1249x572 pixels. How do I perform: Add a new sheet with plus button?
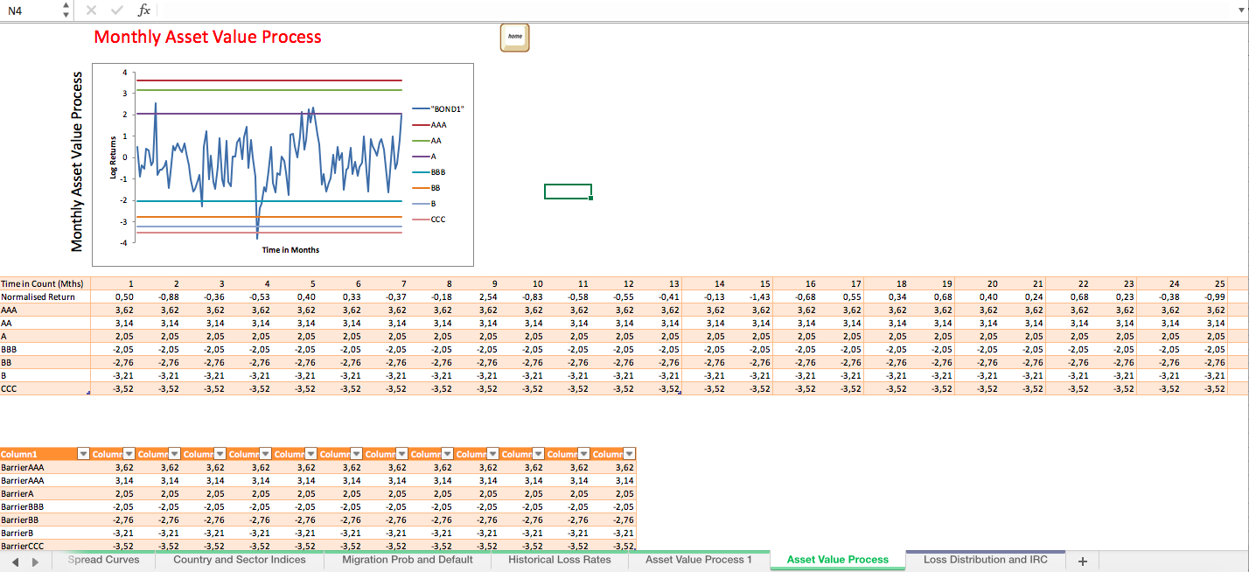(x=1082, y=561)
